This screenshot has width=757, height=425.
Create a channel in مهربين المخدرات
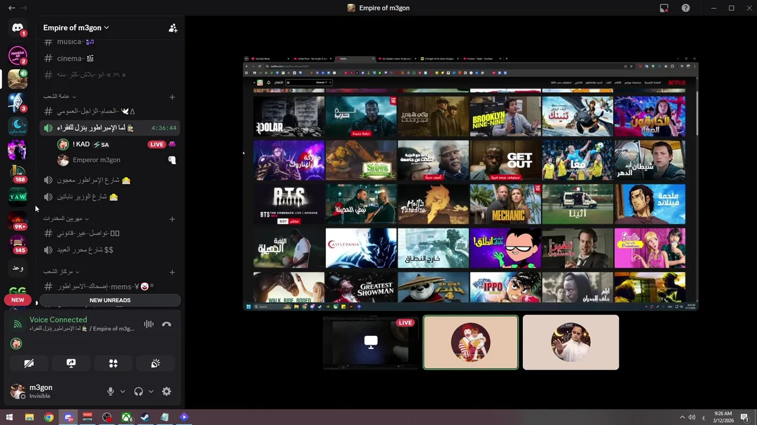click(x=172, y=219)
